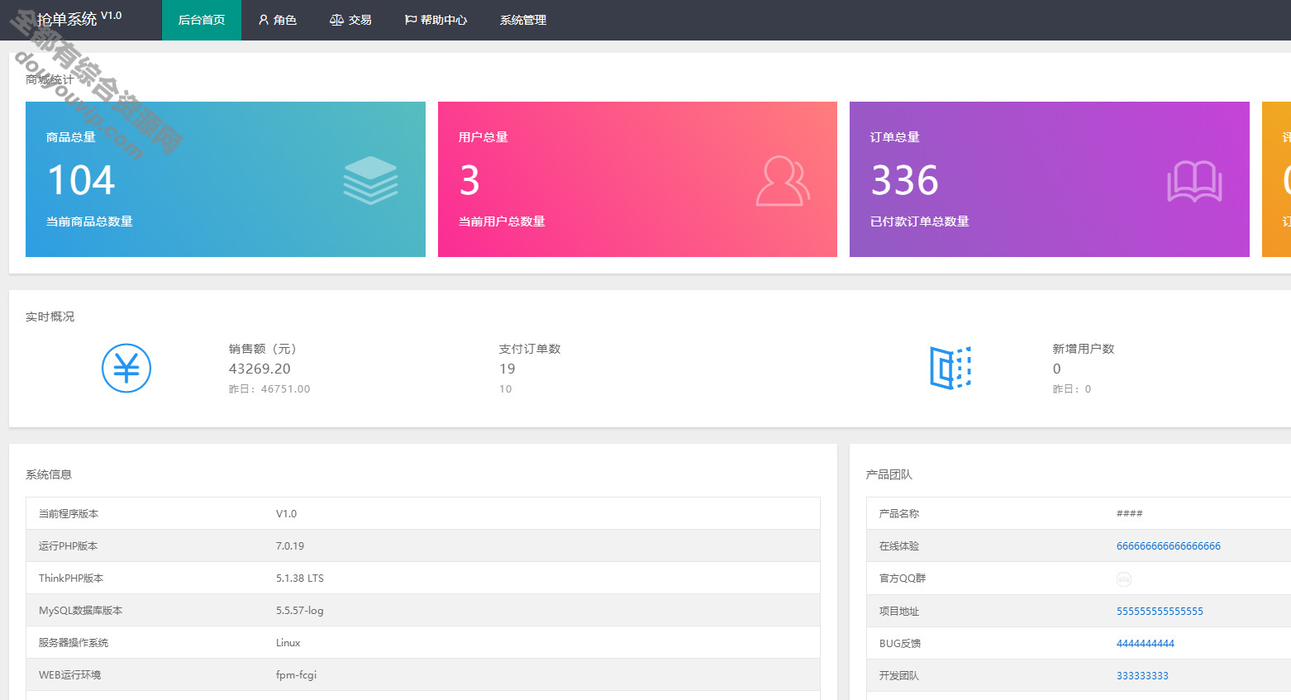1291x700 pixels.
Task: Click the 服务器操作系统 value Linux
Action: pos(288,643)
